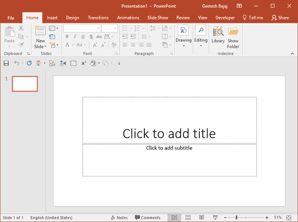Toggle Italic formatting
This screenshot has width=298, height=222.
75,37
